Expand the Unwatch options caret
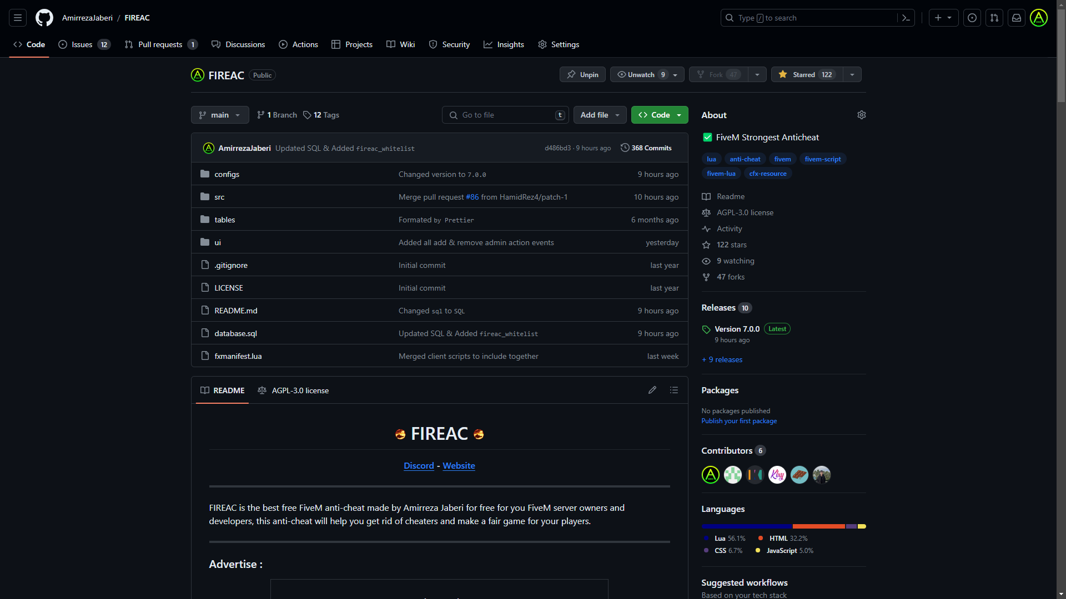 click(x=675, y=74)
